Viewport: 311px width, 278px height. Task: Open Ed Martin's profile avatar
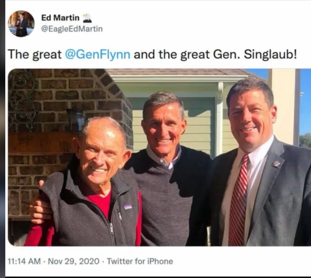click(x=21, y=24)
